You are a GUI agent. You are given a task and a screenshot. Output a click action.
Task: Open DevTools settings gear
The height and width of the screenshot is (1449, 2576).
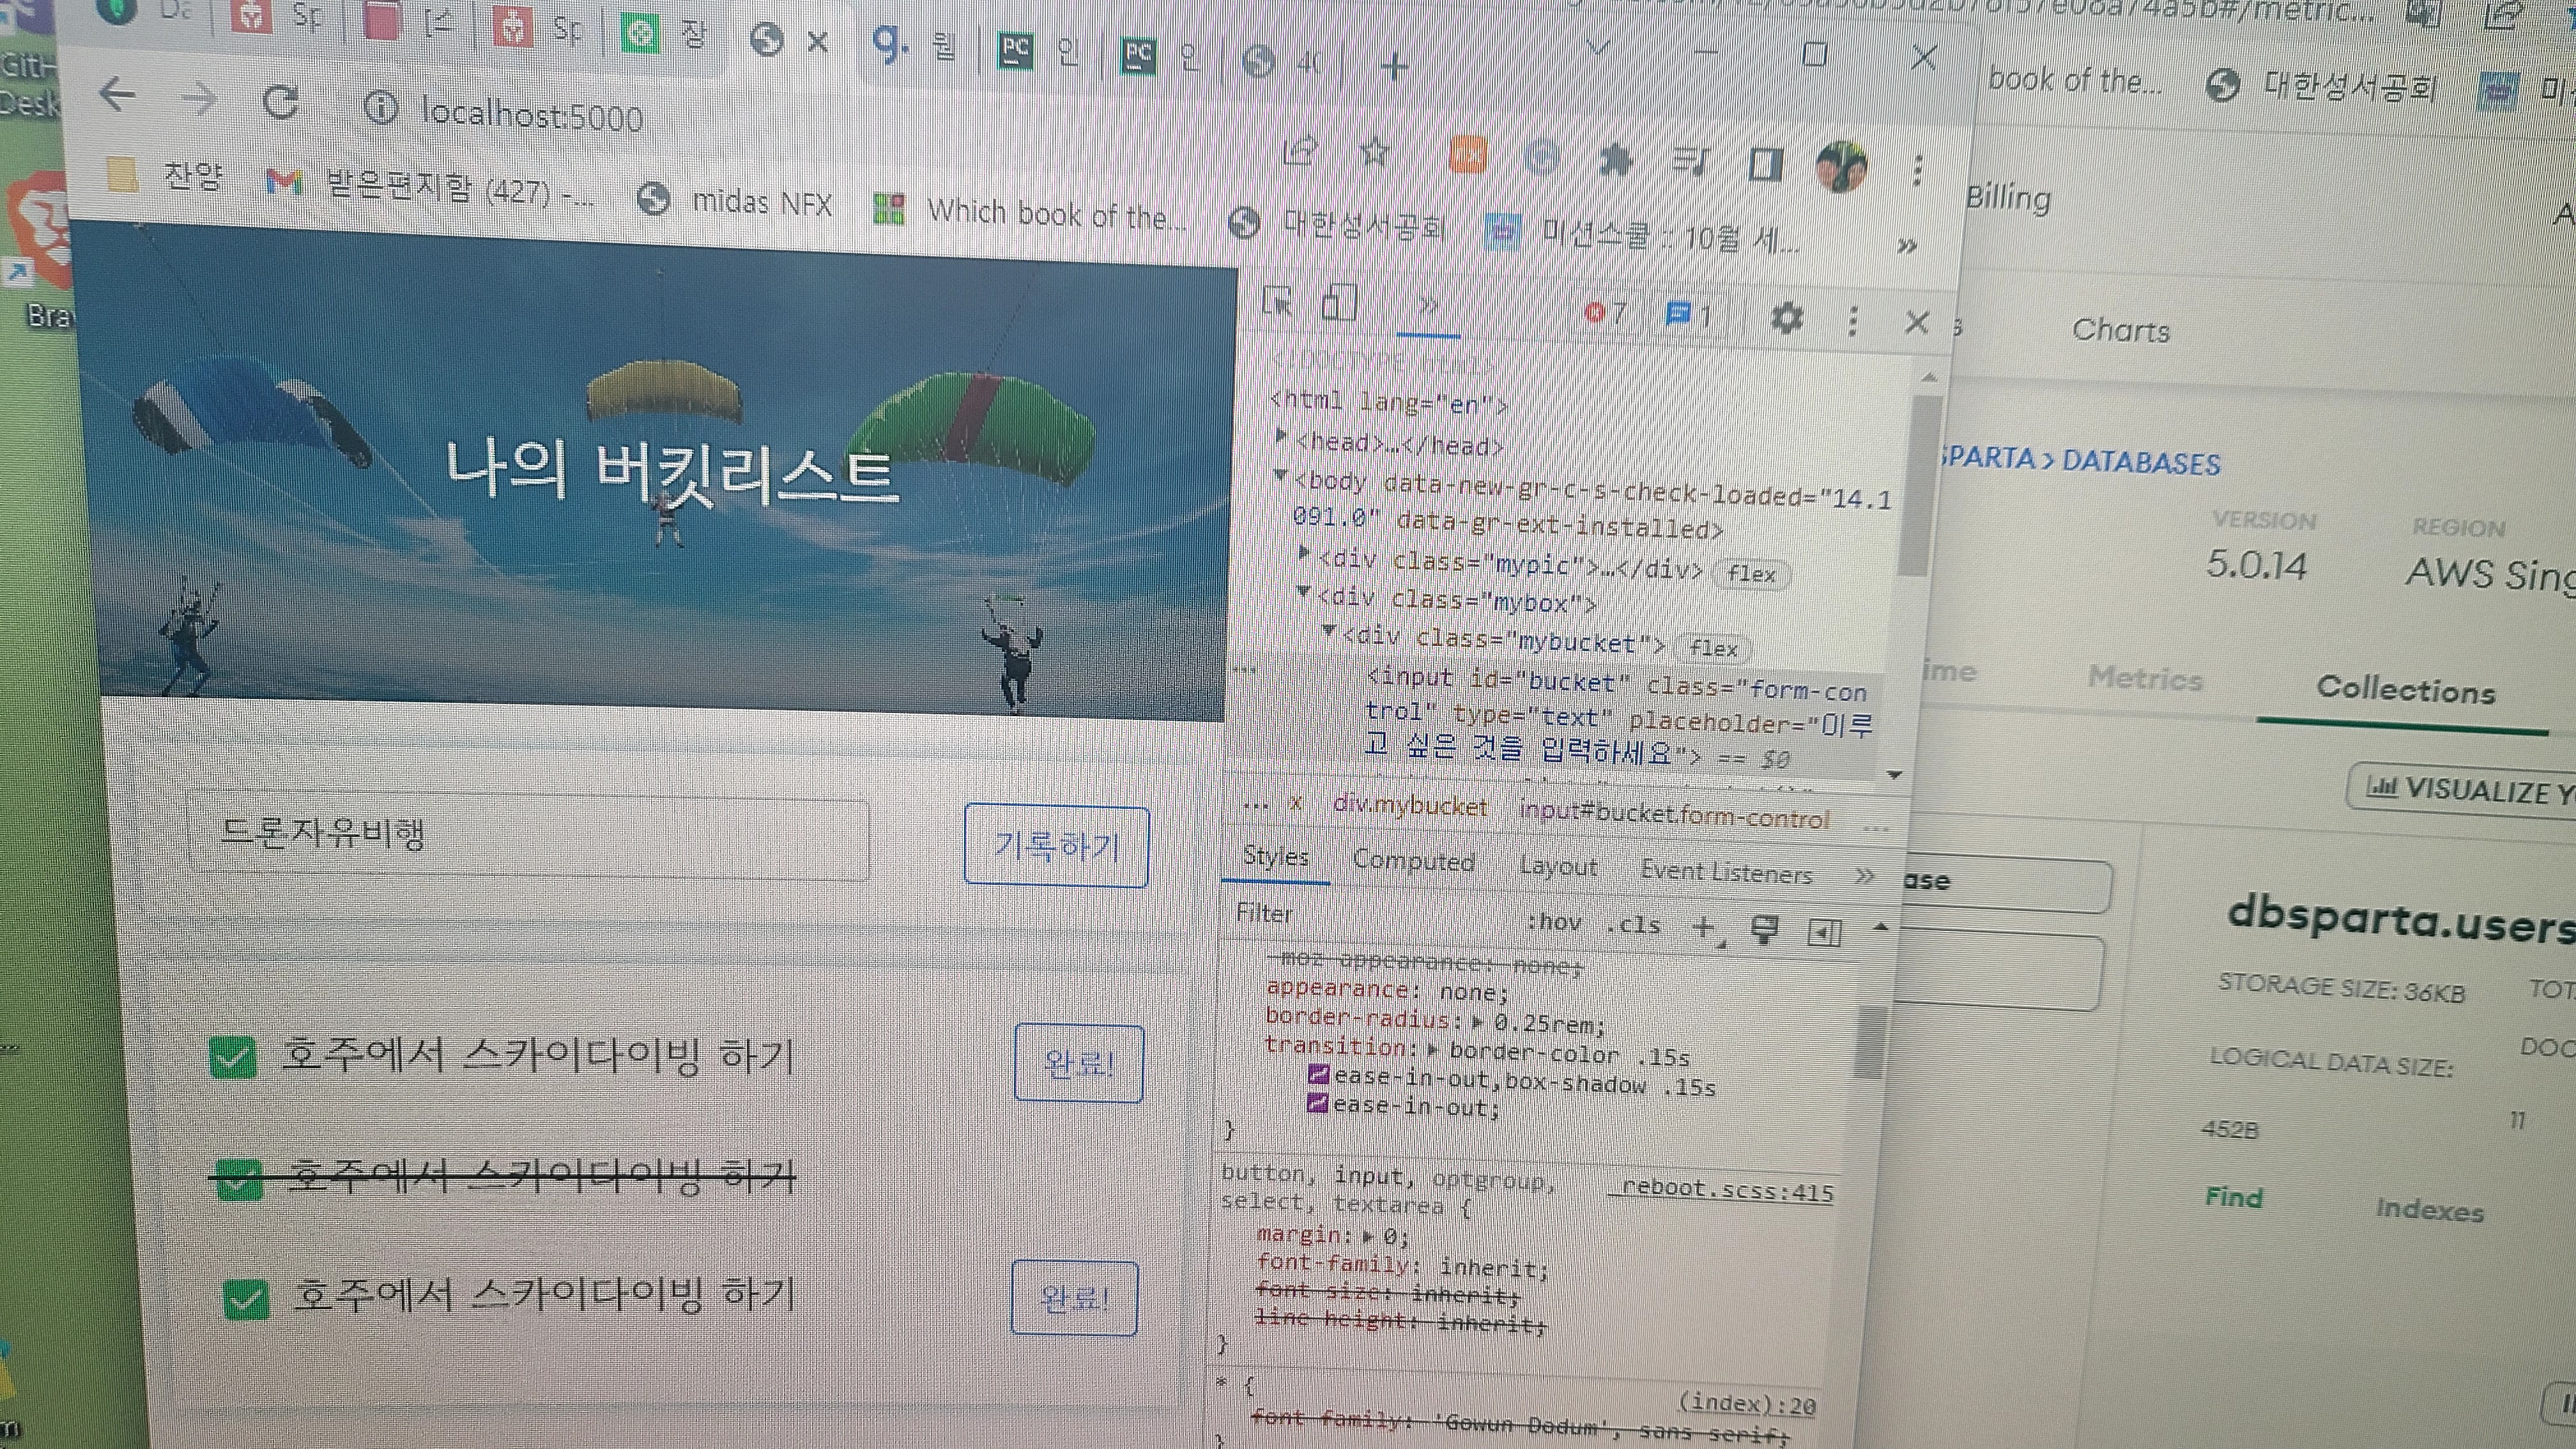tap(1787, 318)
